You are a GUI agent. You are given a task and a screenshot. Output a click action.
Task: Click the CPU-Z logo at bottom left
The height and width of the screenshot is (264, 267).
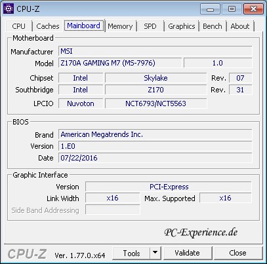(27, 254)
